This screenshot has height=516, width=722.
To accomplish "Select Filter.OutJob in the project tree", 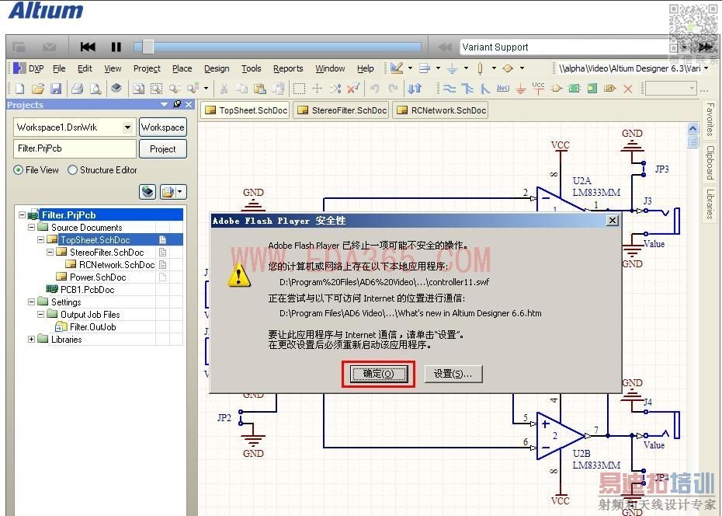I will point(92,326).
